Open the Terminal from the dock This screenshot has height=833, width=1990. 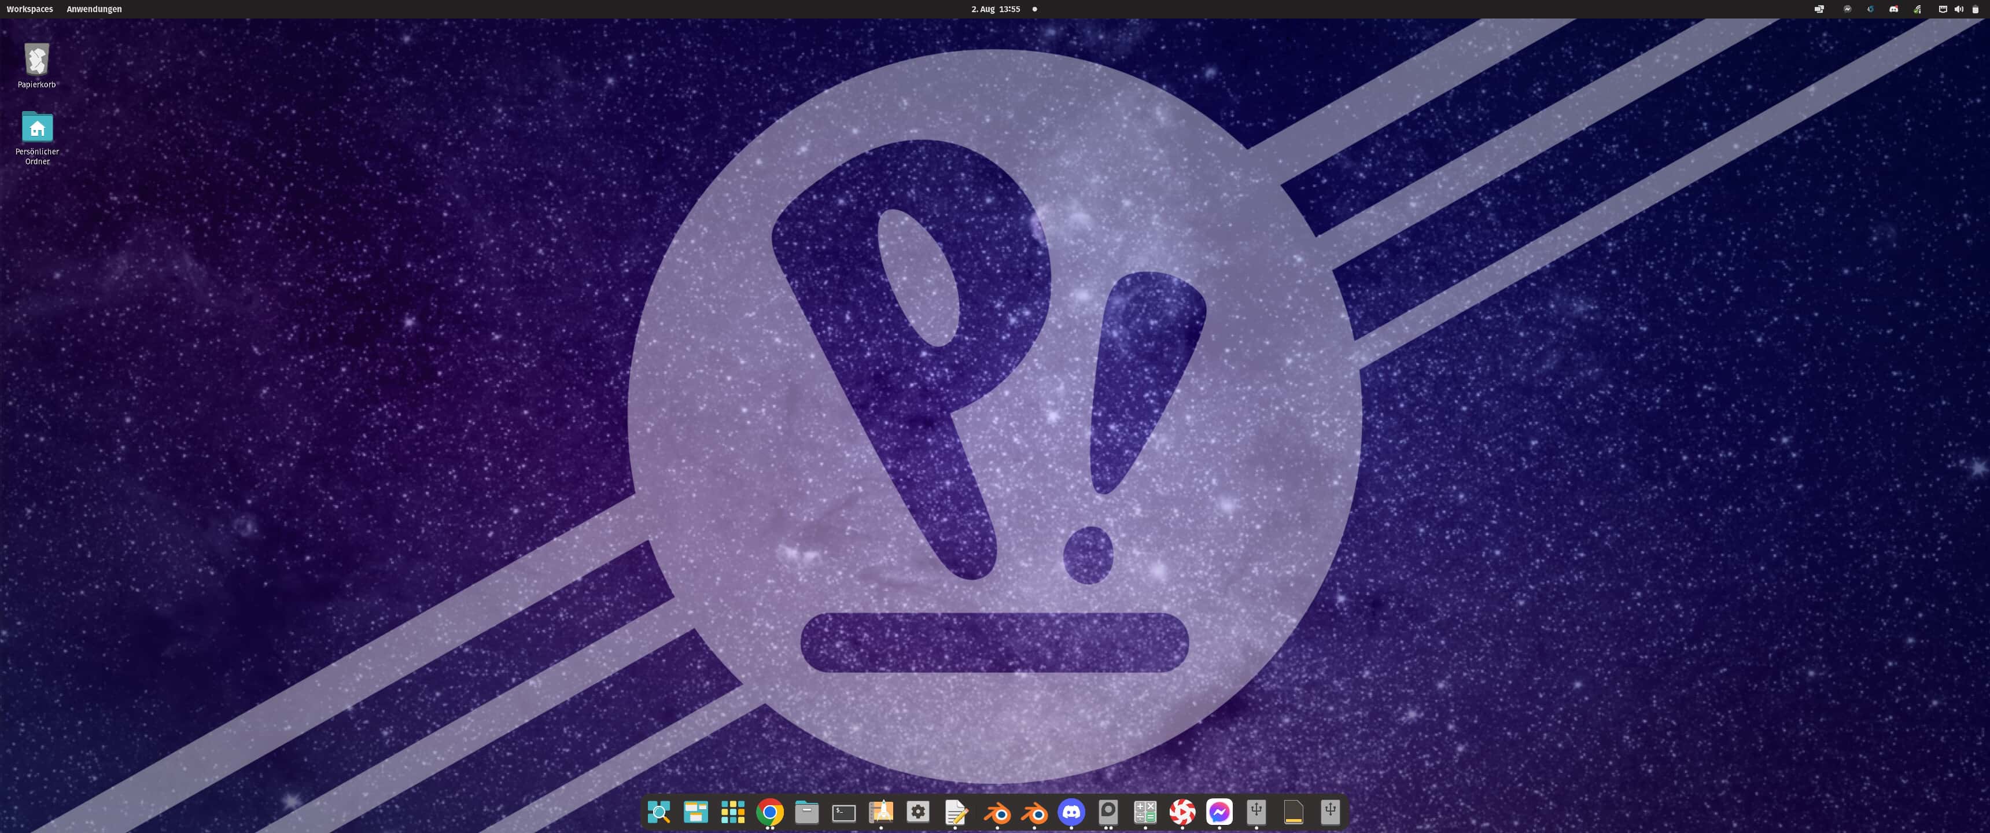tap(843, 813)
